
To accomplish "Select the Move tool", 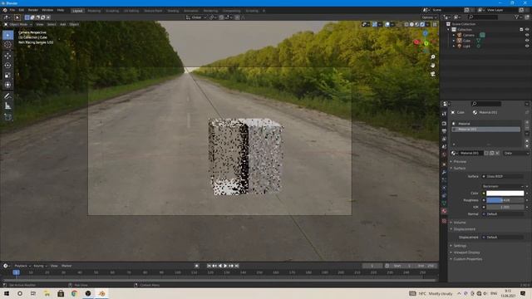I will tap(7, 56).
